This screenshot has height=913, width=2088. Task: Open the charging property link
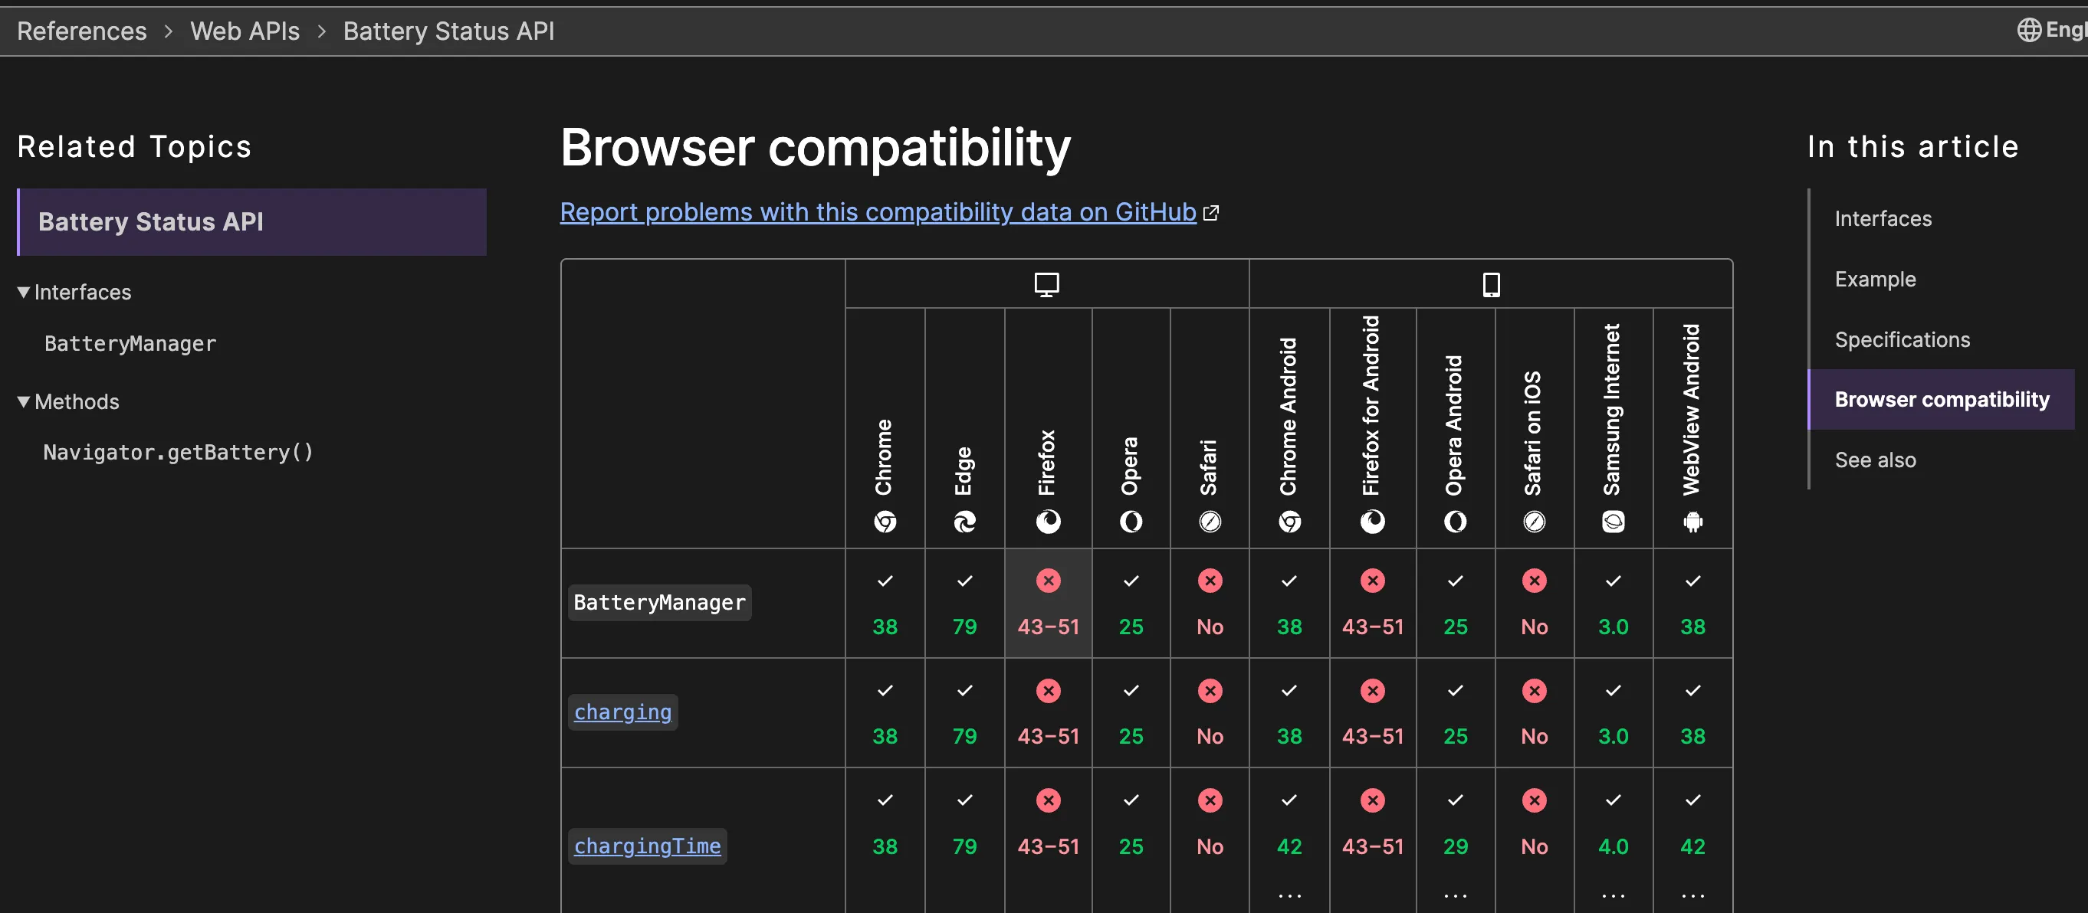click(622, 713)
